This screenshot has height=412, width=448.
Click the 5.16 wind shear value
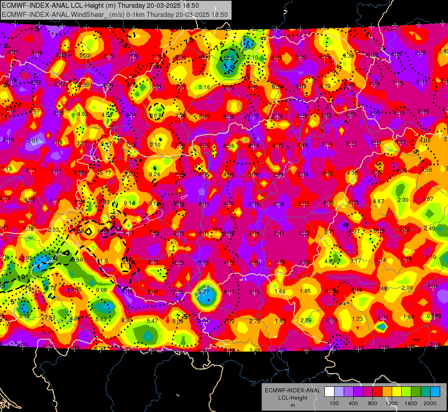point(204,87)
